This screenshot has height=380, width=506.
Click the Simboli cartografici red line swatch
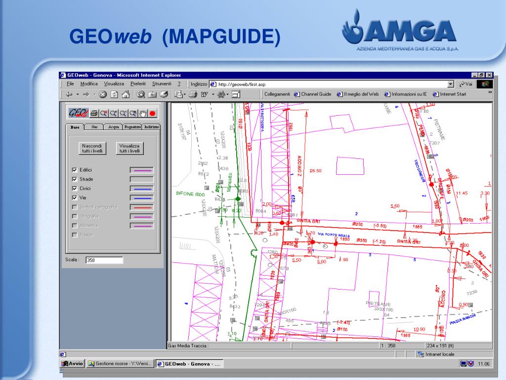click(x=142, y=207)
